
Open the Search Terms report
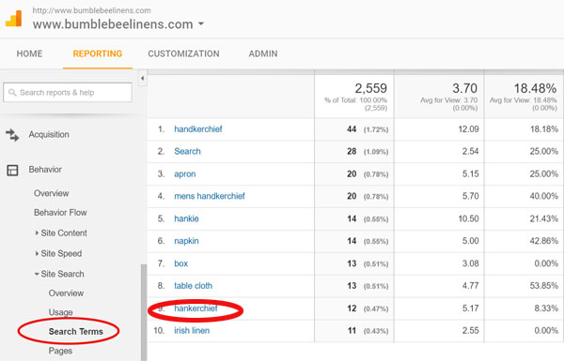point(76,332)
